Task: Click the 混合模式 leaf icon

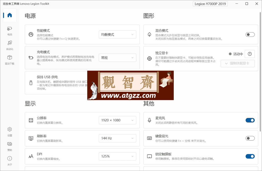Action: point(149,35)
